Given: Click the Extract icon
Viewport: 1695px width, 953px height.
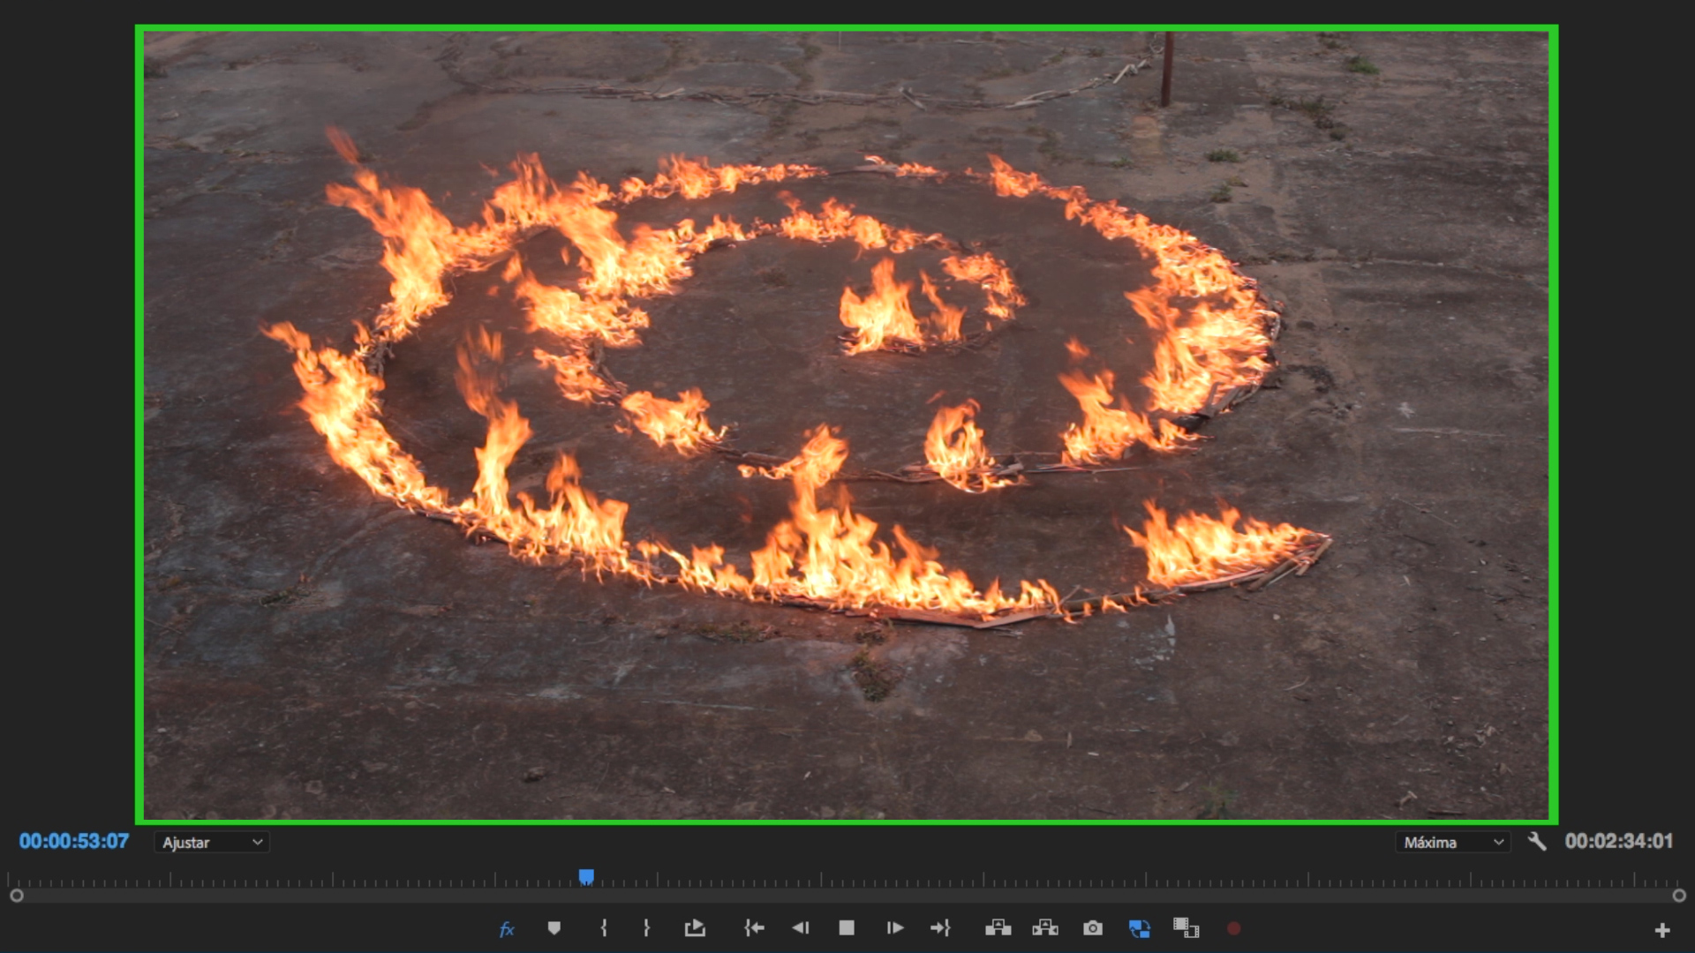Looking at the screenshot, I should [x=1045, y=928].
